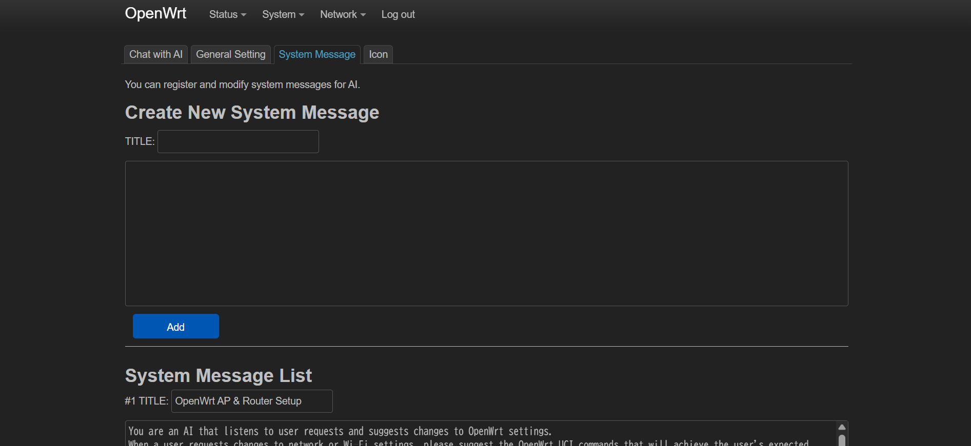Click the blue Add button
Image resolution: width=971 pixels, height=446 pixels.
click(176, 326)
